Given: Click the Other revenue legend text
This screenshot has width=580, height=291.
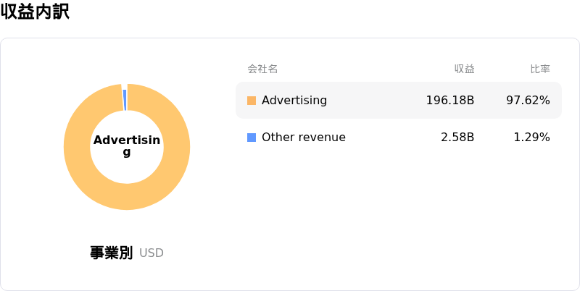Looking at the screenshot, I should pyautogui.click(x=303, y=138).
